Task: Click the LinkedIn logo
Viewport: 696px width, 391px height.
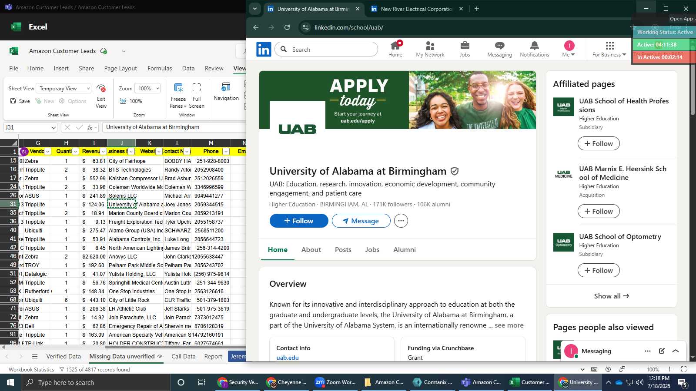Action: pos(264,50)
